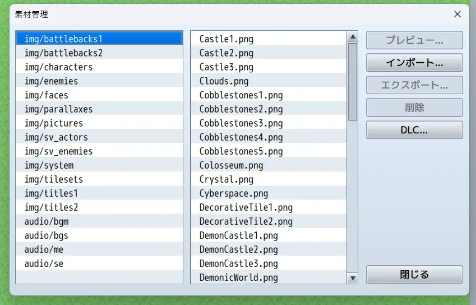Open the DLC... dialog button

coord(414,130)
